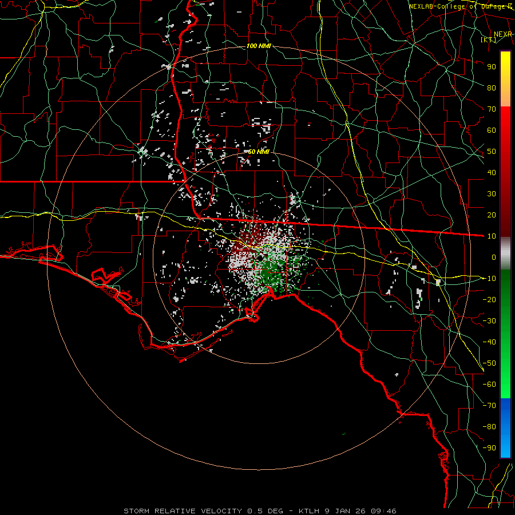The width and height of the screenshot is (515, 515).
Task: Click the positive 10 value on velocity scale
Action: point(492,236)
